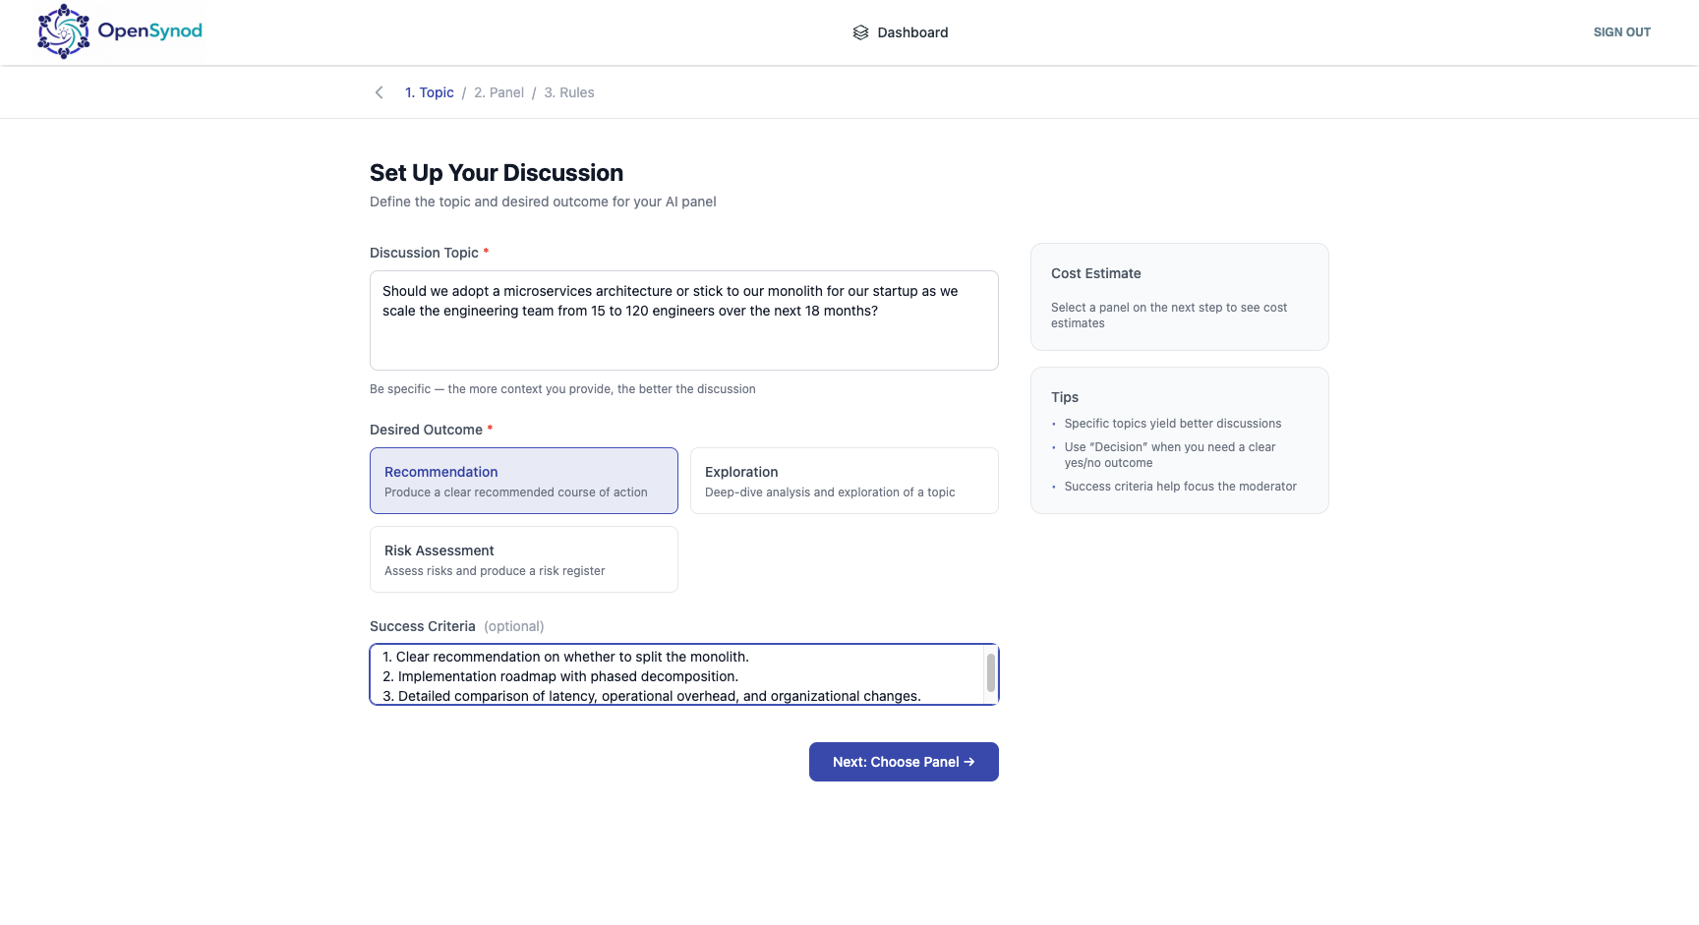The height and width of the screenshot is (925, 1699).
Task: Click the Cost Estimate heading
Action: [x=1096, y=273]
